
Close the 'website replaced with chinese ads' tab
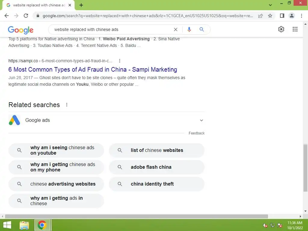pos(70,5)
